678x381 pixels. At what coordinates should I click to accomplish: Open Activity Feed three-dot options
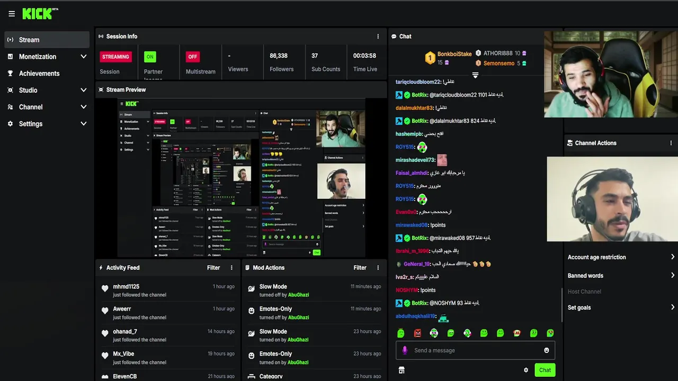[231, 268]
